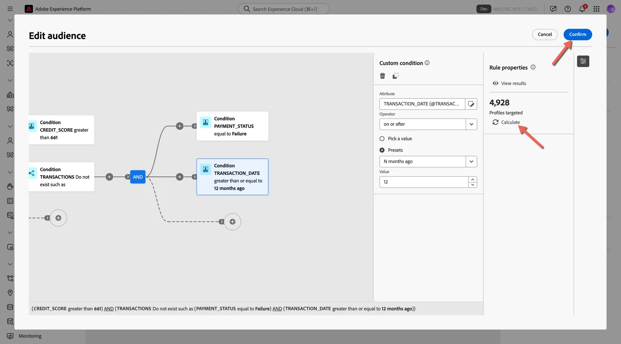621x344 pixels.
Task: Add condition on dashed branch under AND
Action: pos(233,222)
